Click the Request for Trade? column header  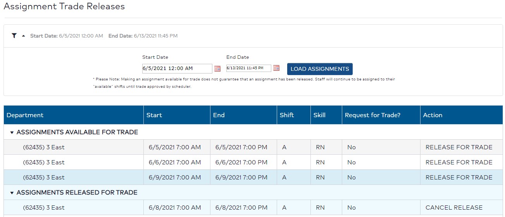tap(372, 115)
